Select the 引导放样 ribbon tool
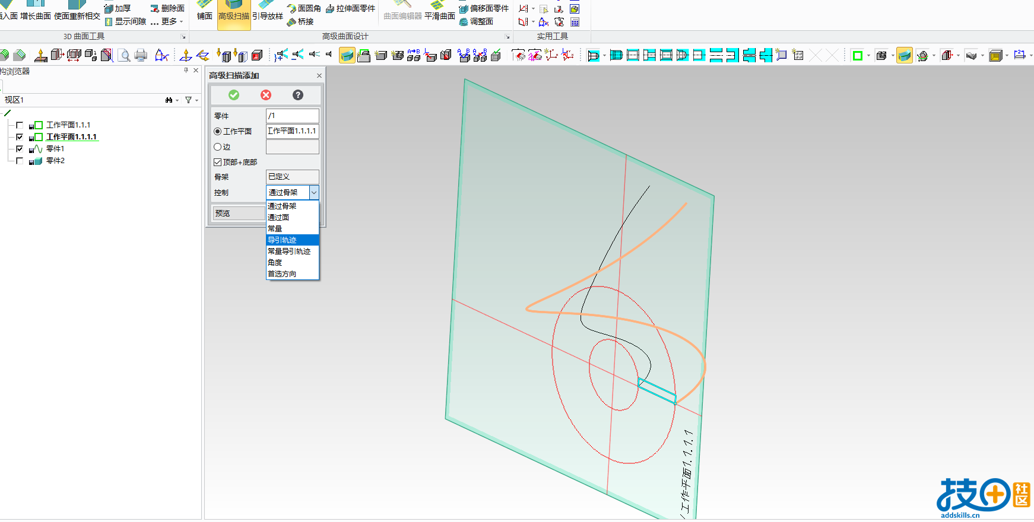The width and height of the screenshot is (1034, 522). [x=268, y=12]
